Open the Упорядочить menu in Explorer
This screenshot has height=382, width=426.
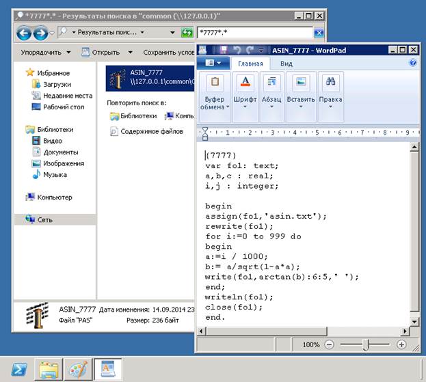(x=46, y=52)
